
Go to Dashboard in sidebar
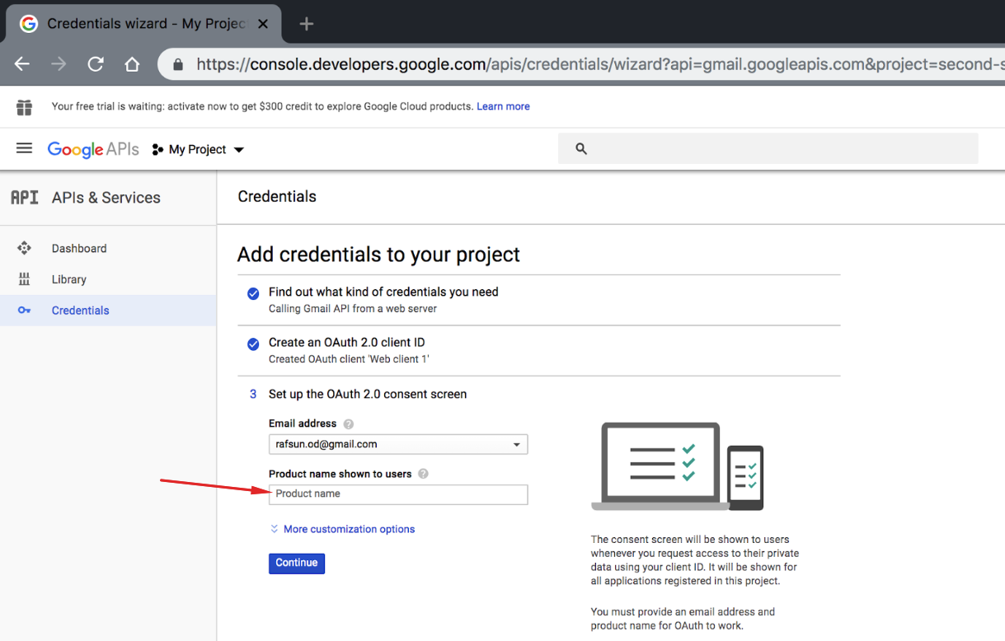pos(79,248)
